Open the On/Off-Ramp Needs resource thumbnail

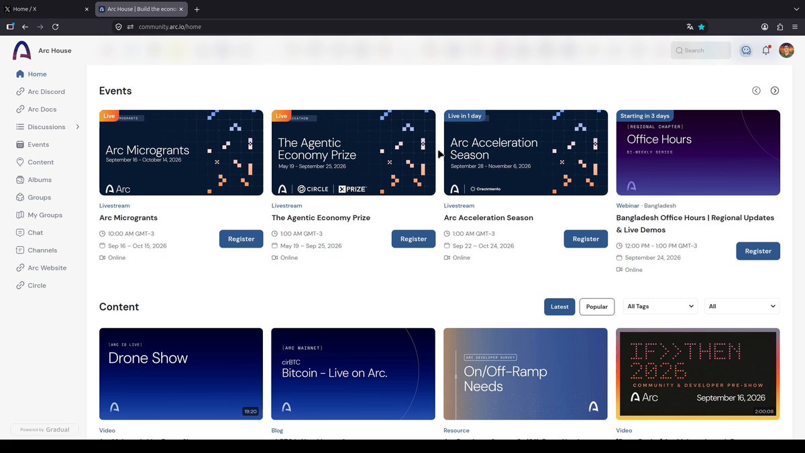point(526,374)
